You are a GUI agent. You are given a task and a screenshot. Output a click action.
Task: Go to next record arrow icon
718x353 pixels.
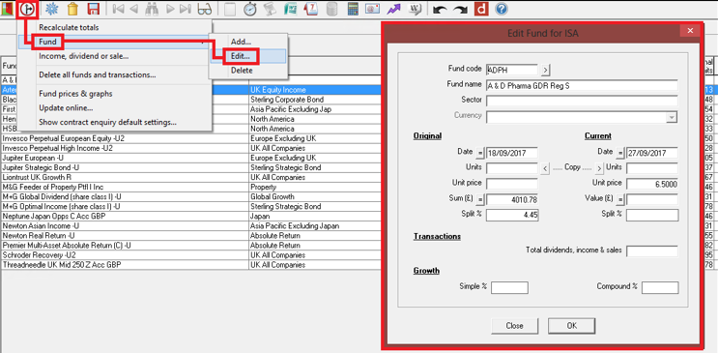coord(170,9)
